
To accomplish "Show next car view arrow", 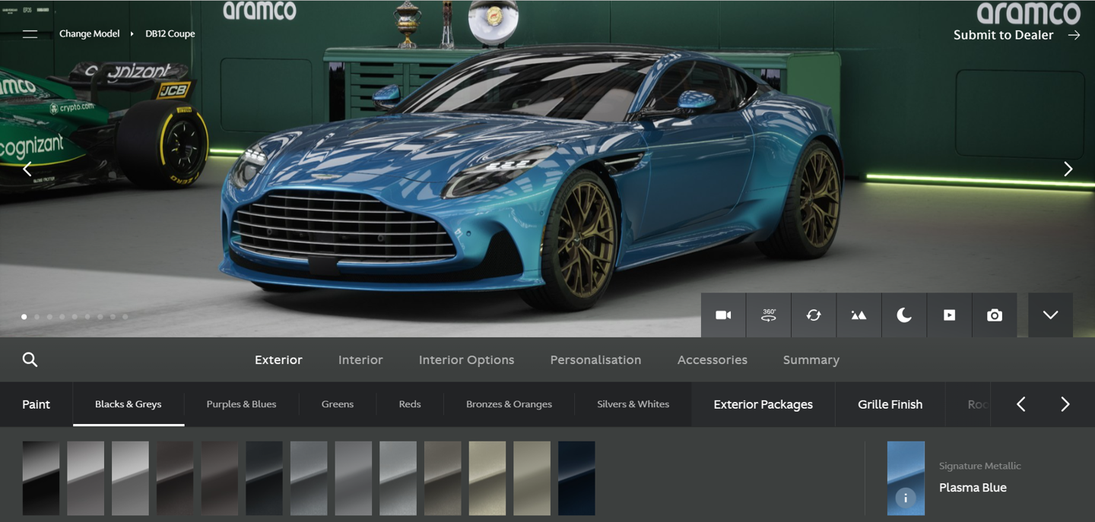I will [x=1068, y=169].
